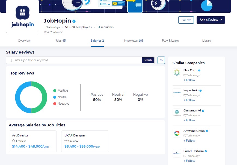Image resolution: width=237 pixels, height=165 pixels.
Task: Click the red Negative legend dot
Action: (x=55, y=104)
